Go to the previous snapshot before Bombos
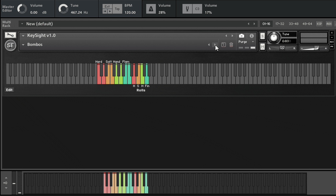The height and width of the screenshot is (196, 336). [209, 45]
